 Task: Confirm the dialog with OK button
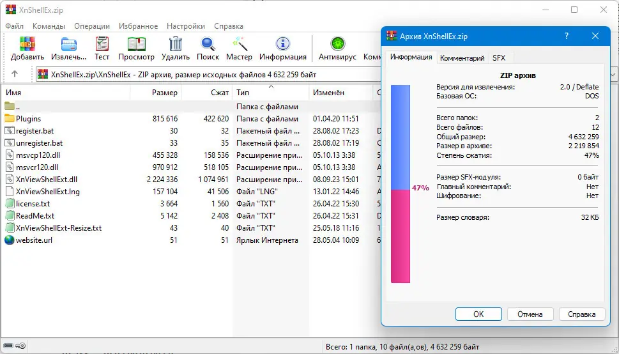pyautogui.click(x=478, y=314)
